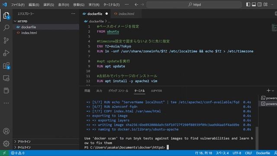Open errors and warnings status indicator
The image size is (277, 156).
point(18,153)
